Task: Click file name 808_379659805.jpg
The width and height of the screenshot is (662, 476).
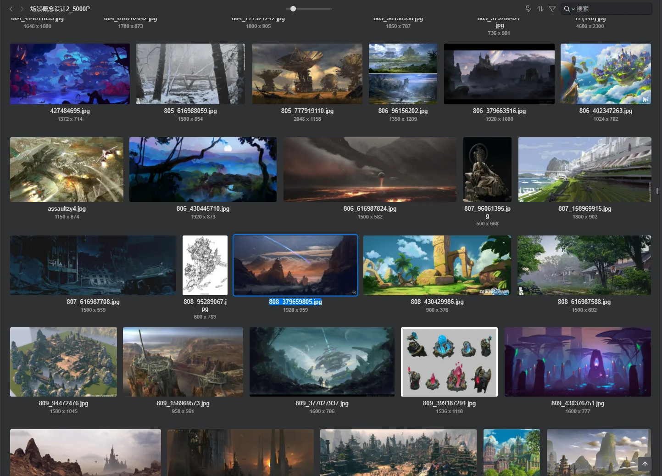Action: 295,302
